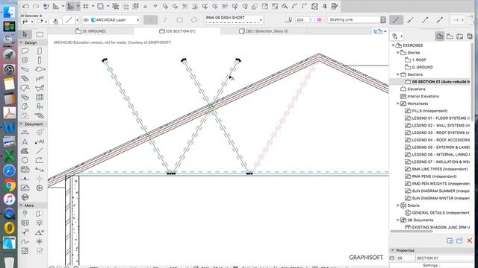Choose single line geometry method
The width and height of the screenshot is (478, 268).
pos(150,20)
